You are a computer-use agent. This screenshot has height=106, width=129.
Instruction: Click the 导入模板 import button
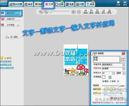coord(13,37)
